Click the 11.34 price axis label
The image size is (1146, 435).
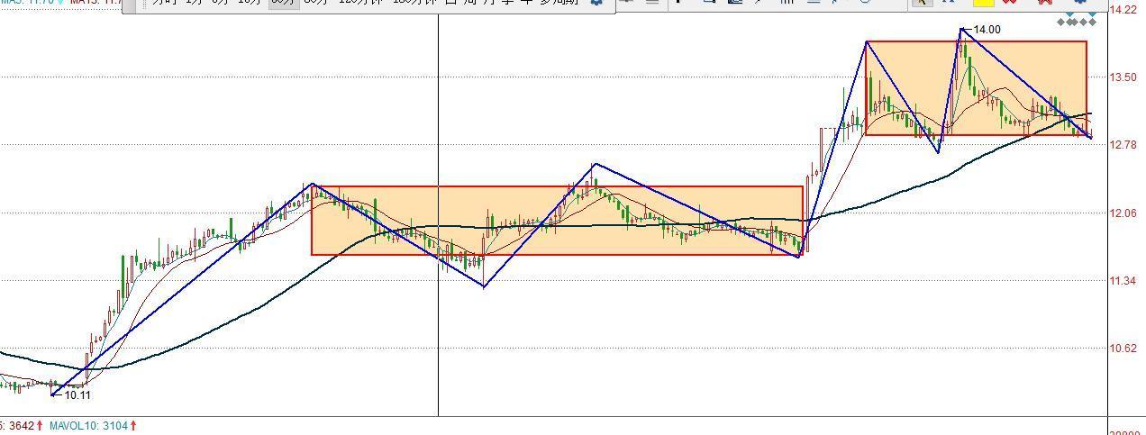click(x=1123, y=281)
